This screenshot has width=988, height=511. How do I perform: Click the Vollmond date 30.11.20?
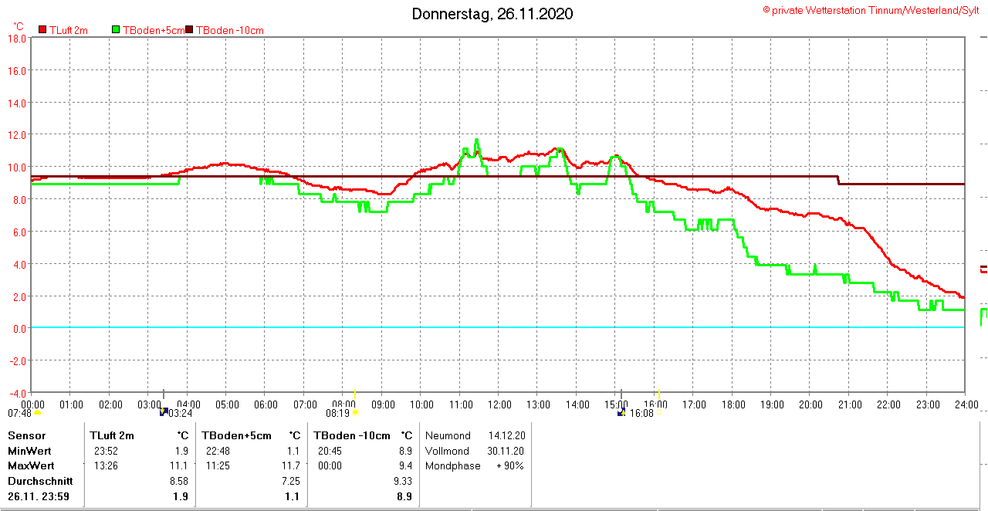[506, 451]
